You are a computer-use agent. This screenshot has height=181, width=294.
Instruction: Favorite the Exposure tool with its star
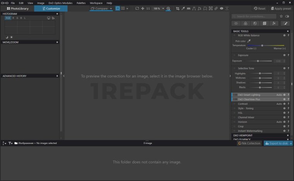coord(284,55)
